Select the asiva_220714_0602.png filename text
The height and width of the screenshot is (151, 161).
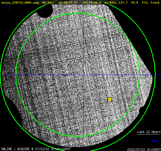click(x=20, y=3)
